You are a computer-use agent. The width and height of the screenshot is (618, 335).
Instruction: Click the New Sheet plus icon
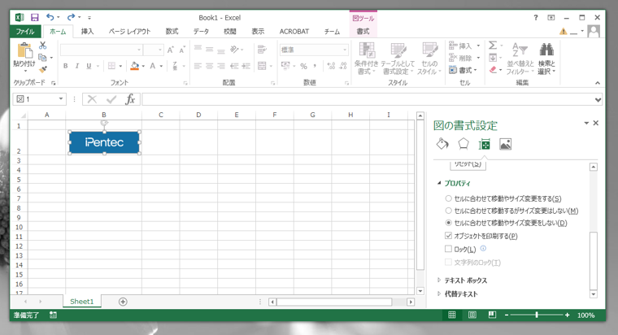click(123, 302)
